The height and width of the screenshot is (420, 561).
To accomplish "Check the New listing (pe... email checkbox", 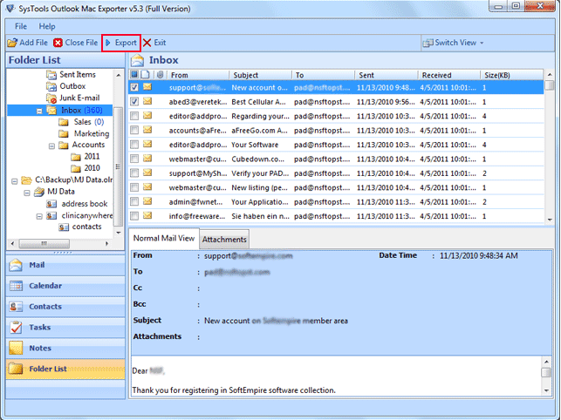I will [134, 187].
